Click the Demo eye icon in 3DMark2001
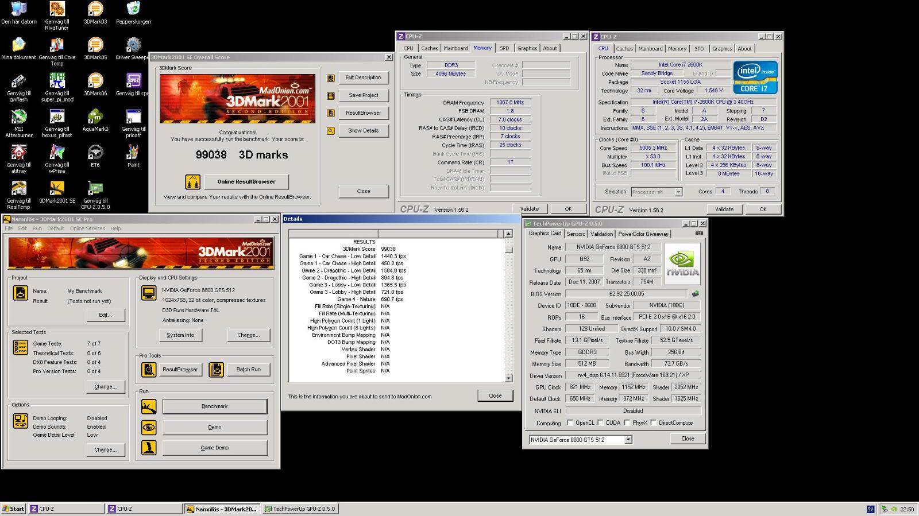The width and height of the screenshot is (919, 516). coord(149,427)
